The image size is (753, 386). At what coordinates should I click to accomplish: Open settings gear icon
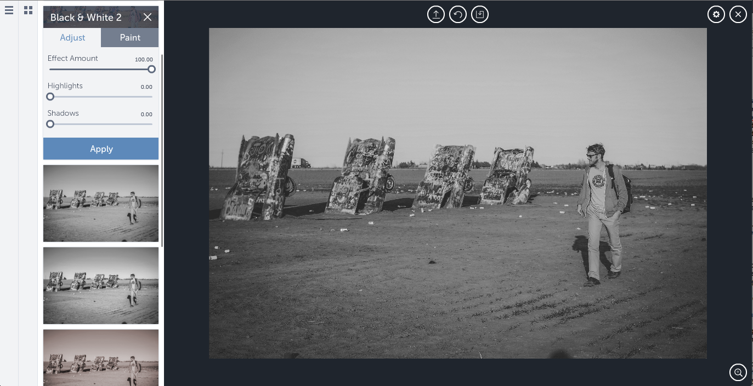716,14
